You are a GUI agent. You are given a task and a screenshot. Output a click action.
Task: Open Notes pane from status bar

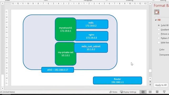[113, 92]
